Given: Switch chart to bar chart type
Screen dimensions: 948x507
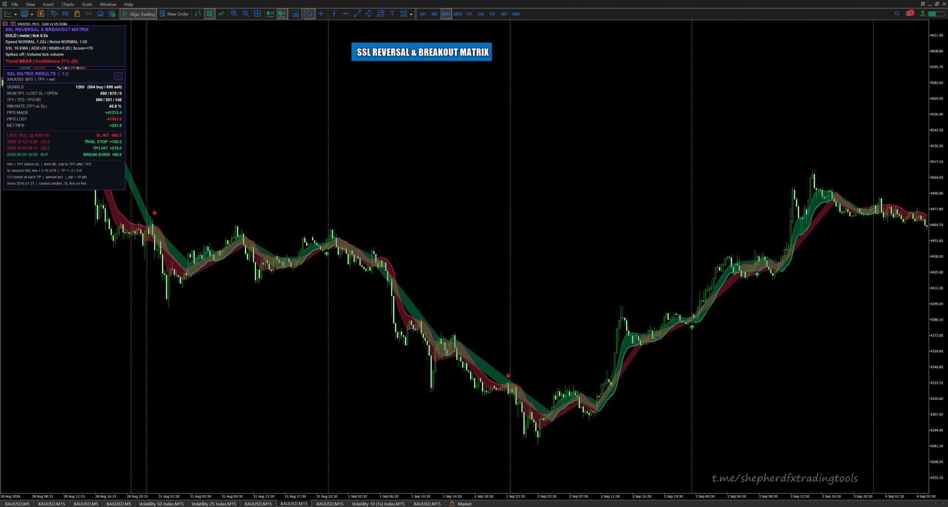Looking at the screenshot, I should tap(198, 14).
